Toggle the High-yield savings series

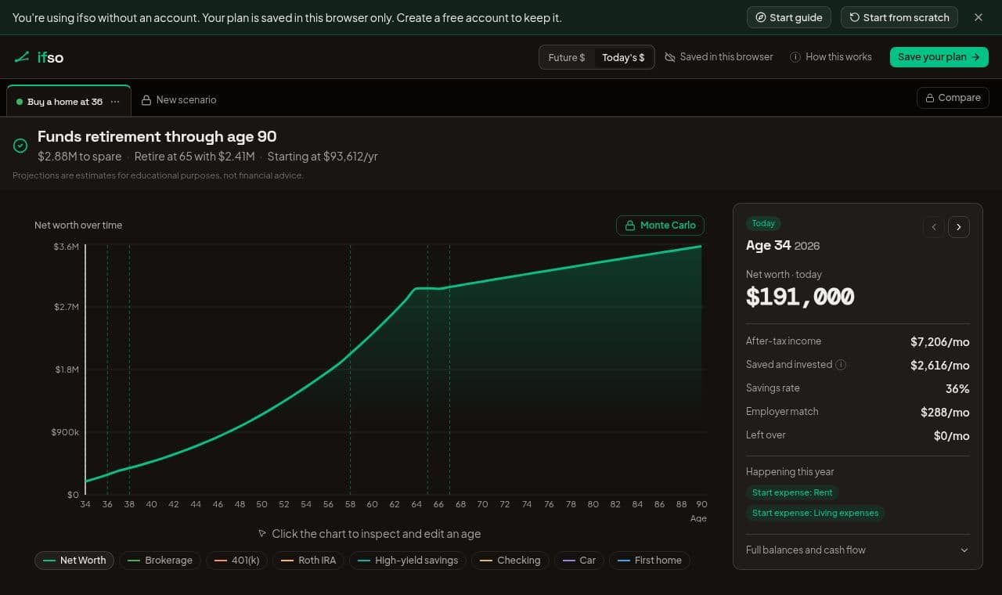(x=409, y=561)
